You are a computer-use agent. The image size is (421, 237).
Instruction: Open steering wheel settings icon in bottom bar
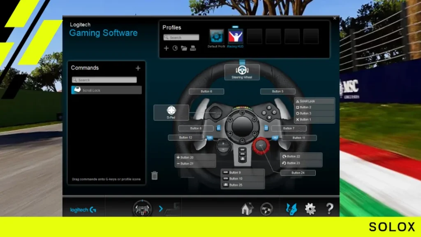point(266,209)
